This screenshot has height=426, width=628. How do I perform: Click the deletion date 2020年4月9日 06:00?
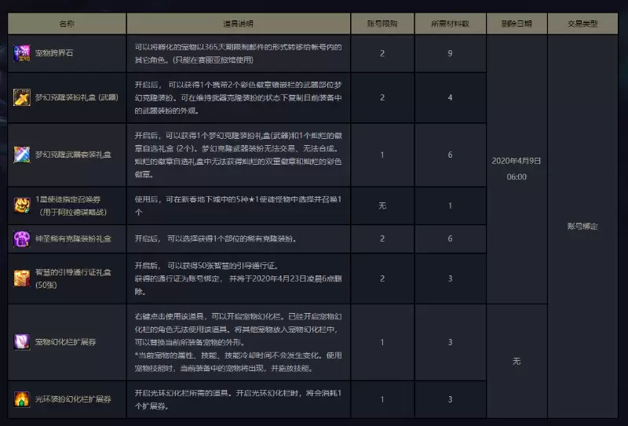point(517,169)
